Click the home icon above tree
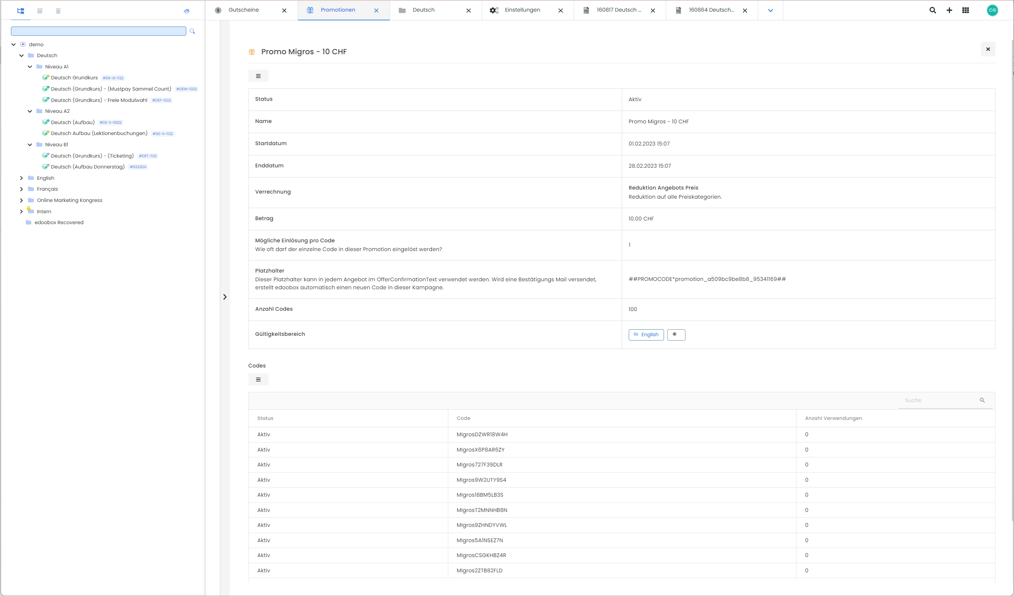This screenshot has height=596, width=1014. tap(186, 11)
